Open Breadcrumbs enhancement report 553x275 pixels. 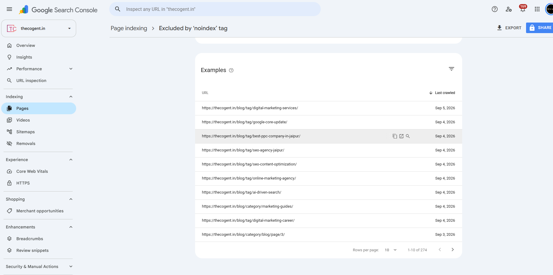pos(39,239)
